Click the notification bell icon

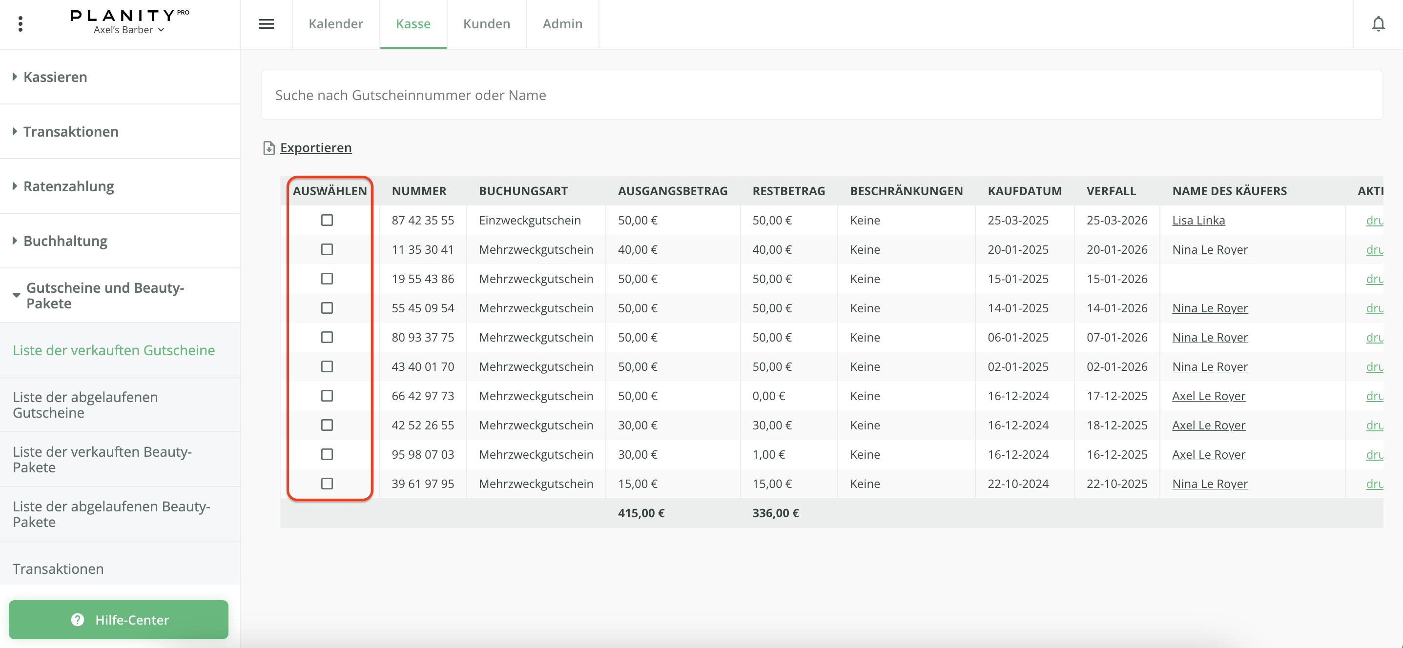(1378, 24)
